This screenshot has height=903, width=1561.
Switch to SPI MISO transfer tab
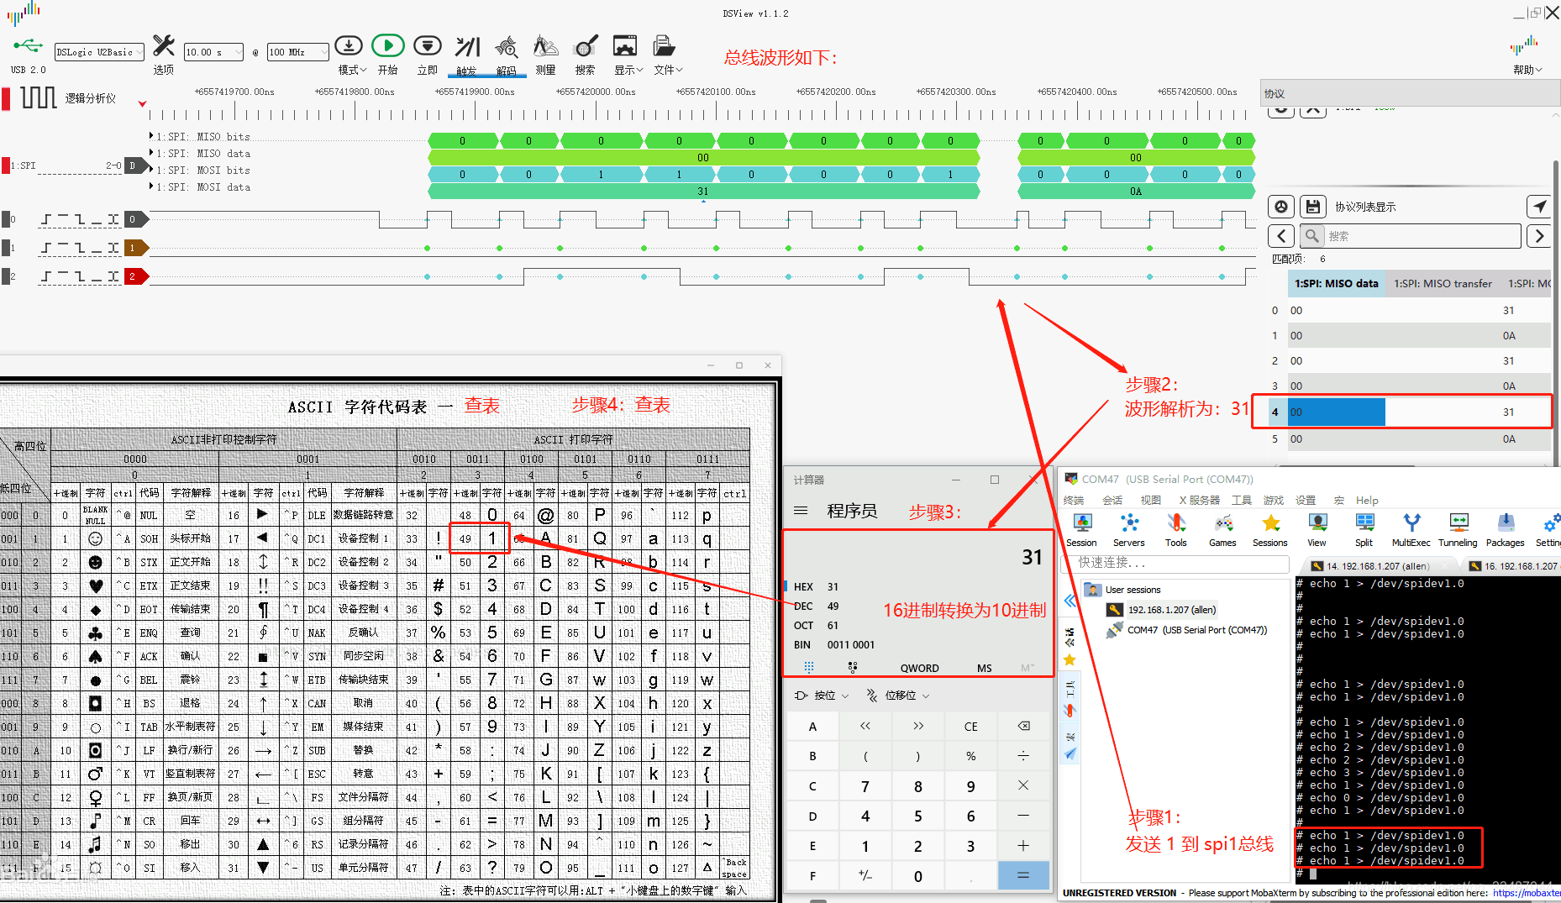tap(1443, 284)
